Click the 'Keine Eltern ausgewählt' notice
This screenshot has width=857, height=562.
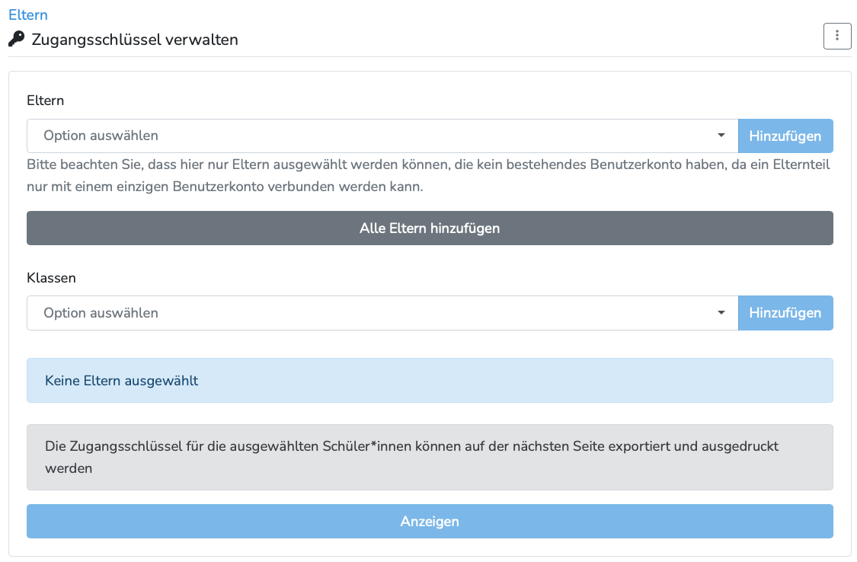pos(430,381)
